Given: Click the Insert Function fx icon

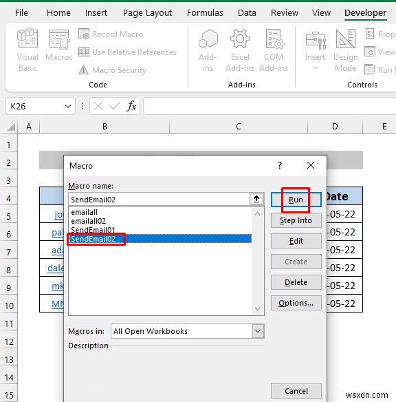Looking at the screenshot, I should click(x=131, y=106).
